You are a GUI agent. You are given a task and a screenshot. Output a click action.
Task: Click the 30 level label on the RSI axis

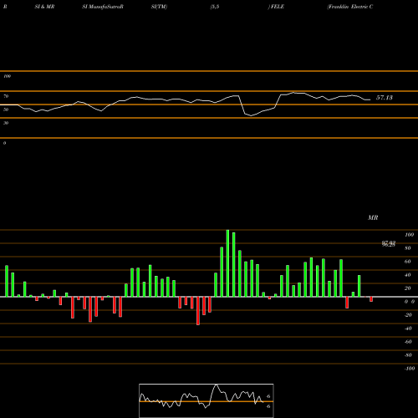6,123
